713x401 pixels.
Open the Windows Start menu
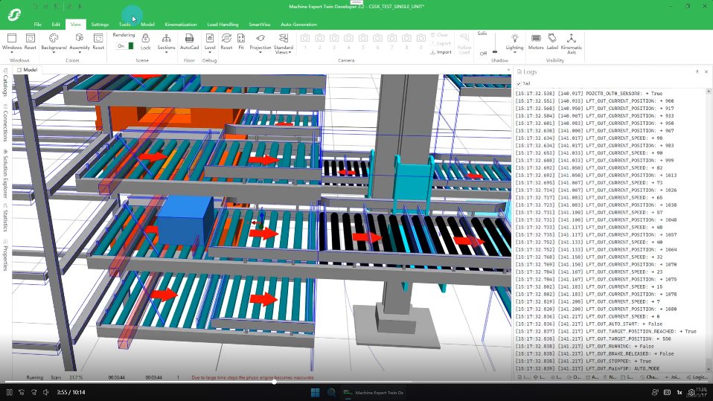315,392
